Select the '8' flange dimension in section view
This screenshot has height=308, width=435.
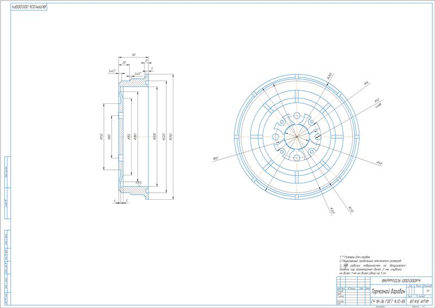coord(146,60)
